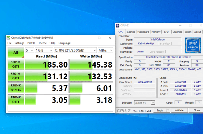Run the RND4K Q32T16 test
203x134 pixels.
click(16, 88)
